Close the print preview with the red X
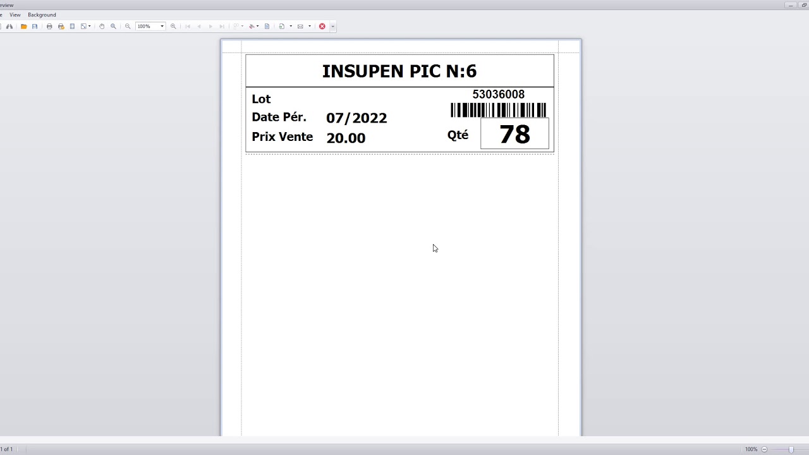This screenshot has width=809, height=455. [x=322, y=27]
